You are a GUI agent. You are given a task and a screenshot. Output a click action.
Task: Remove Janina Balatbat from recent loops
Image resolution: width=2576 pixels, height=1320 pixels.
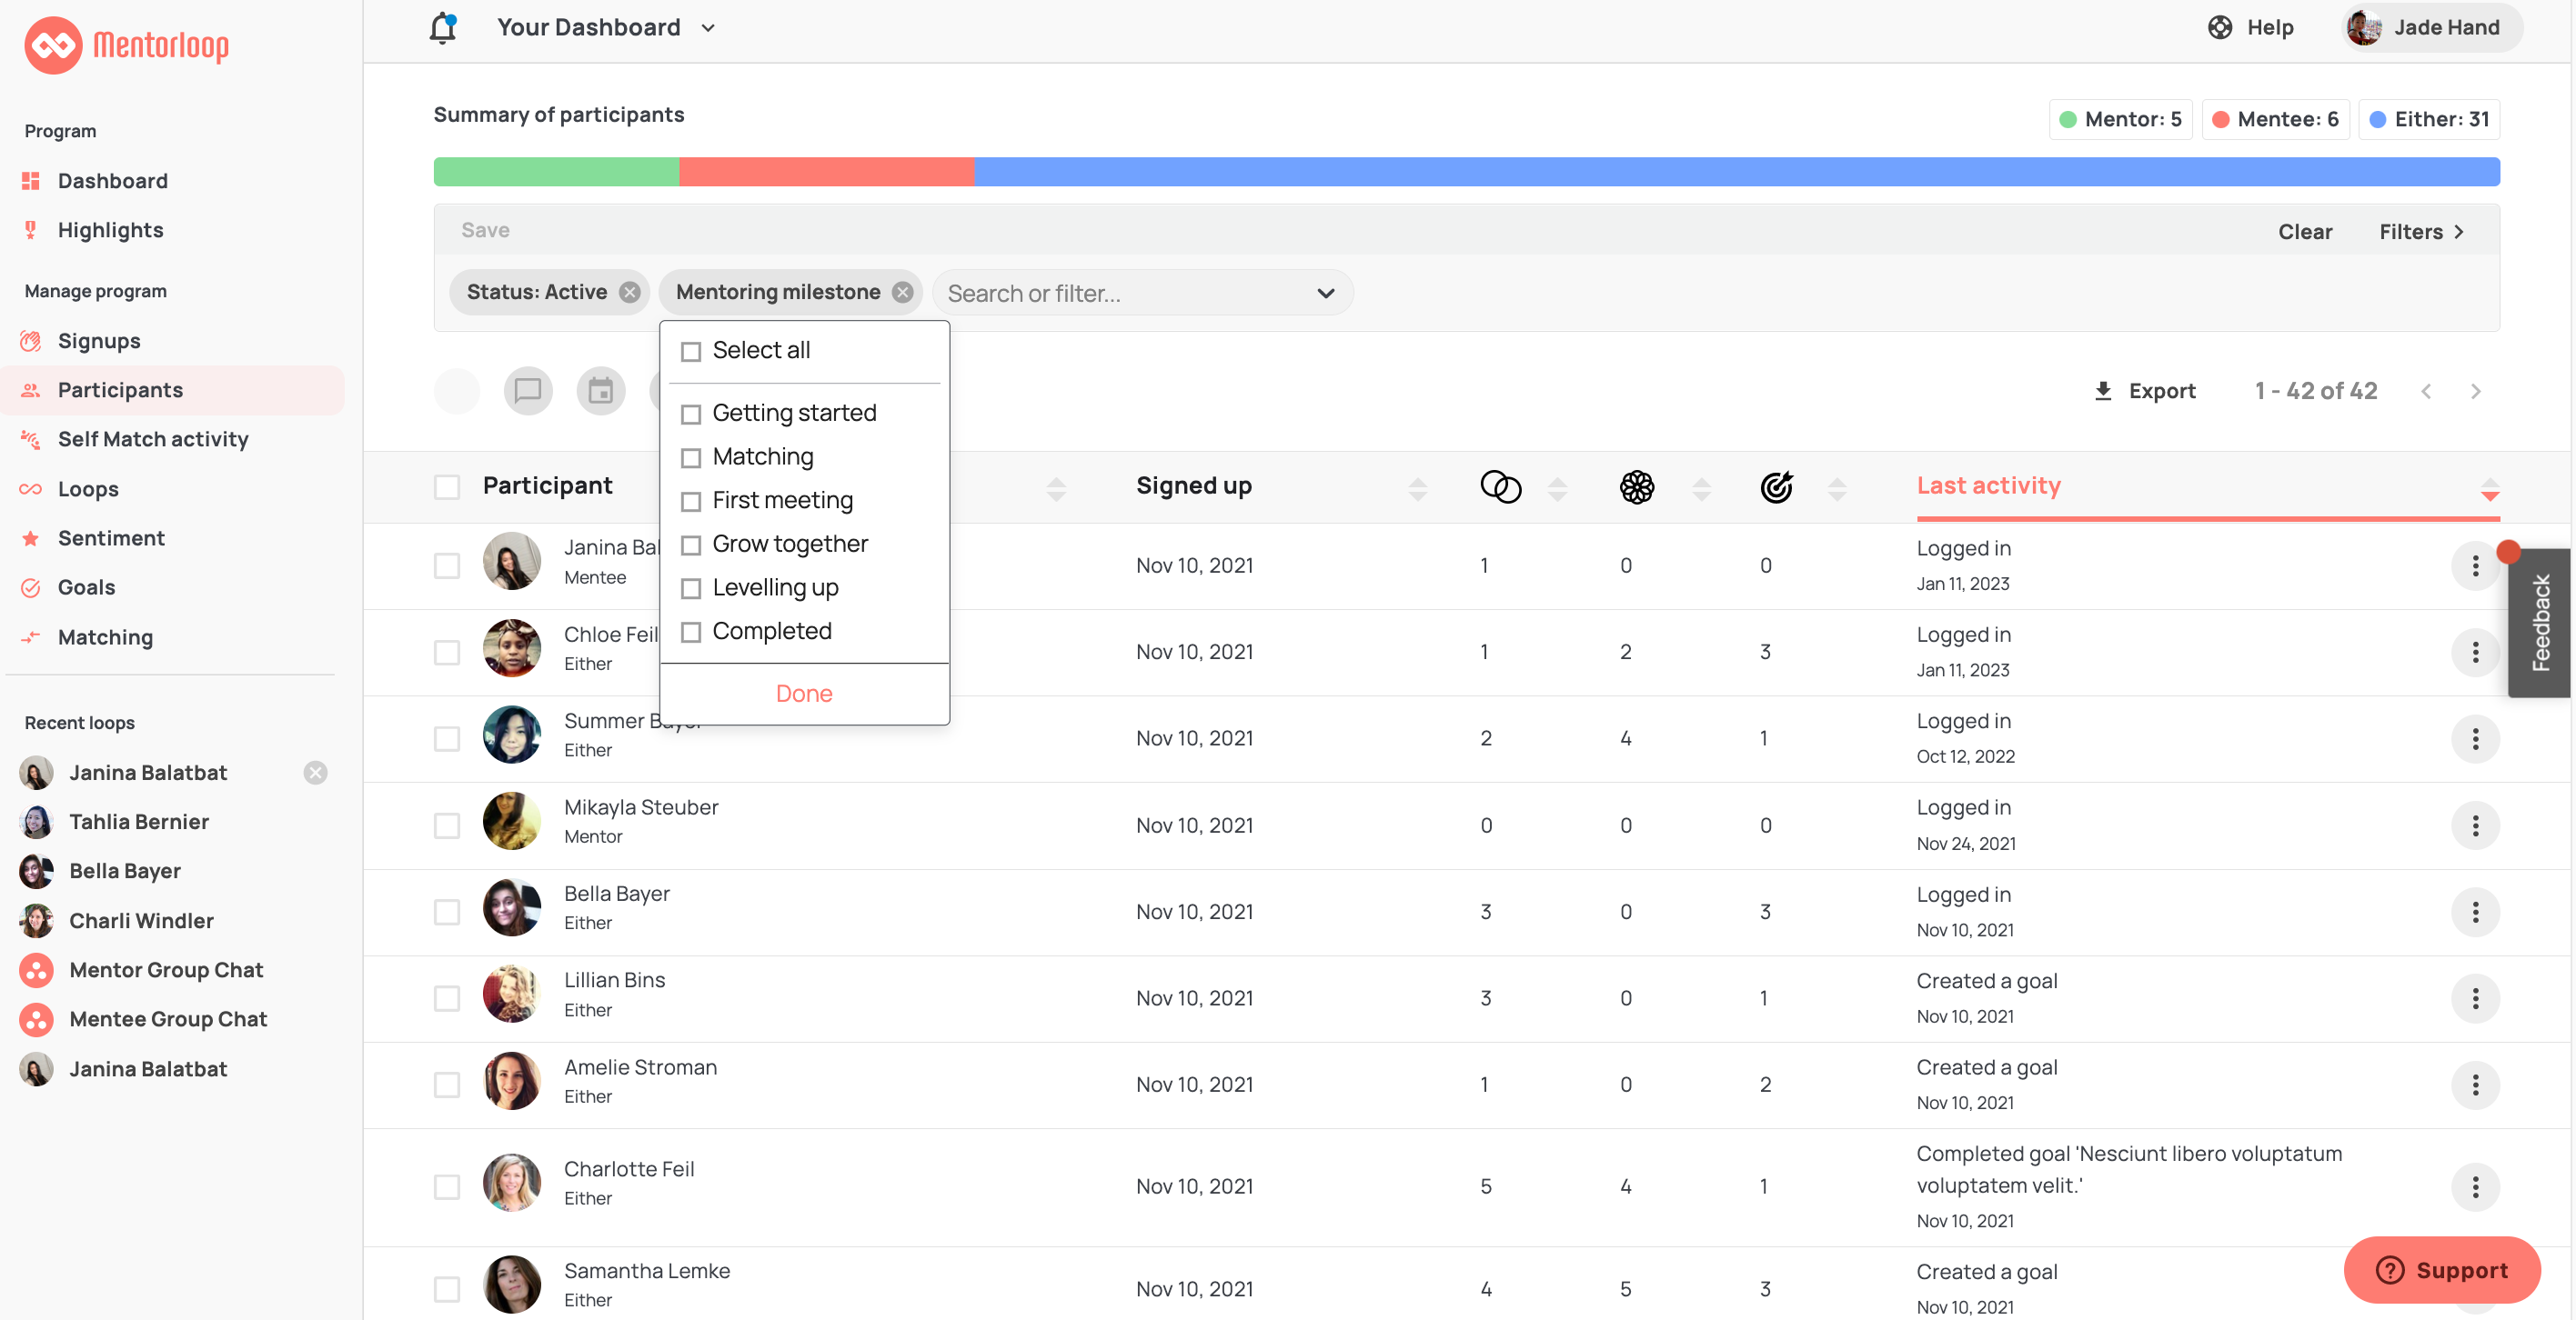point(315,773)
